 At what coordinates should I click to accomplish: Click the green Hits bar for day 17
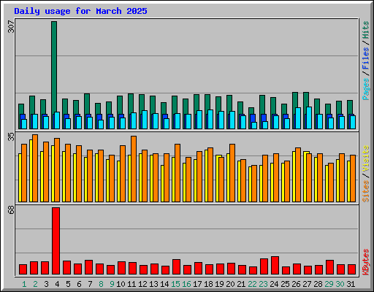click(196, 112)
